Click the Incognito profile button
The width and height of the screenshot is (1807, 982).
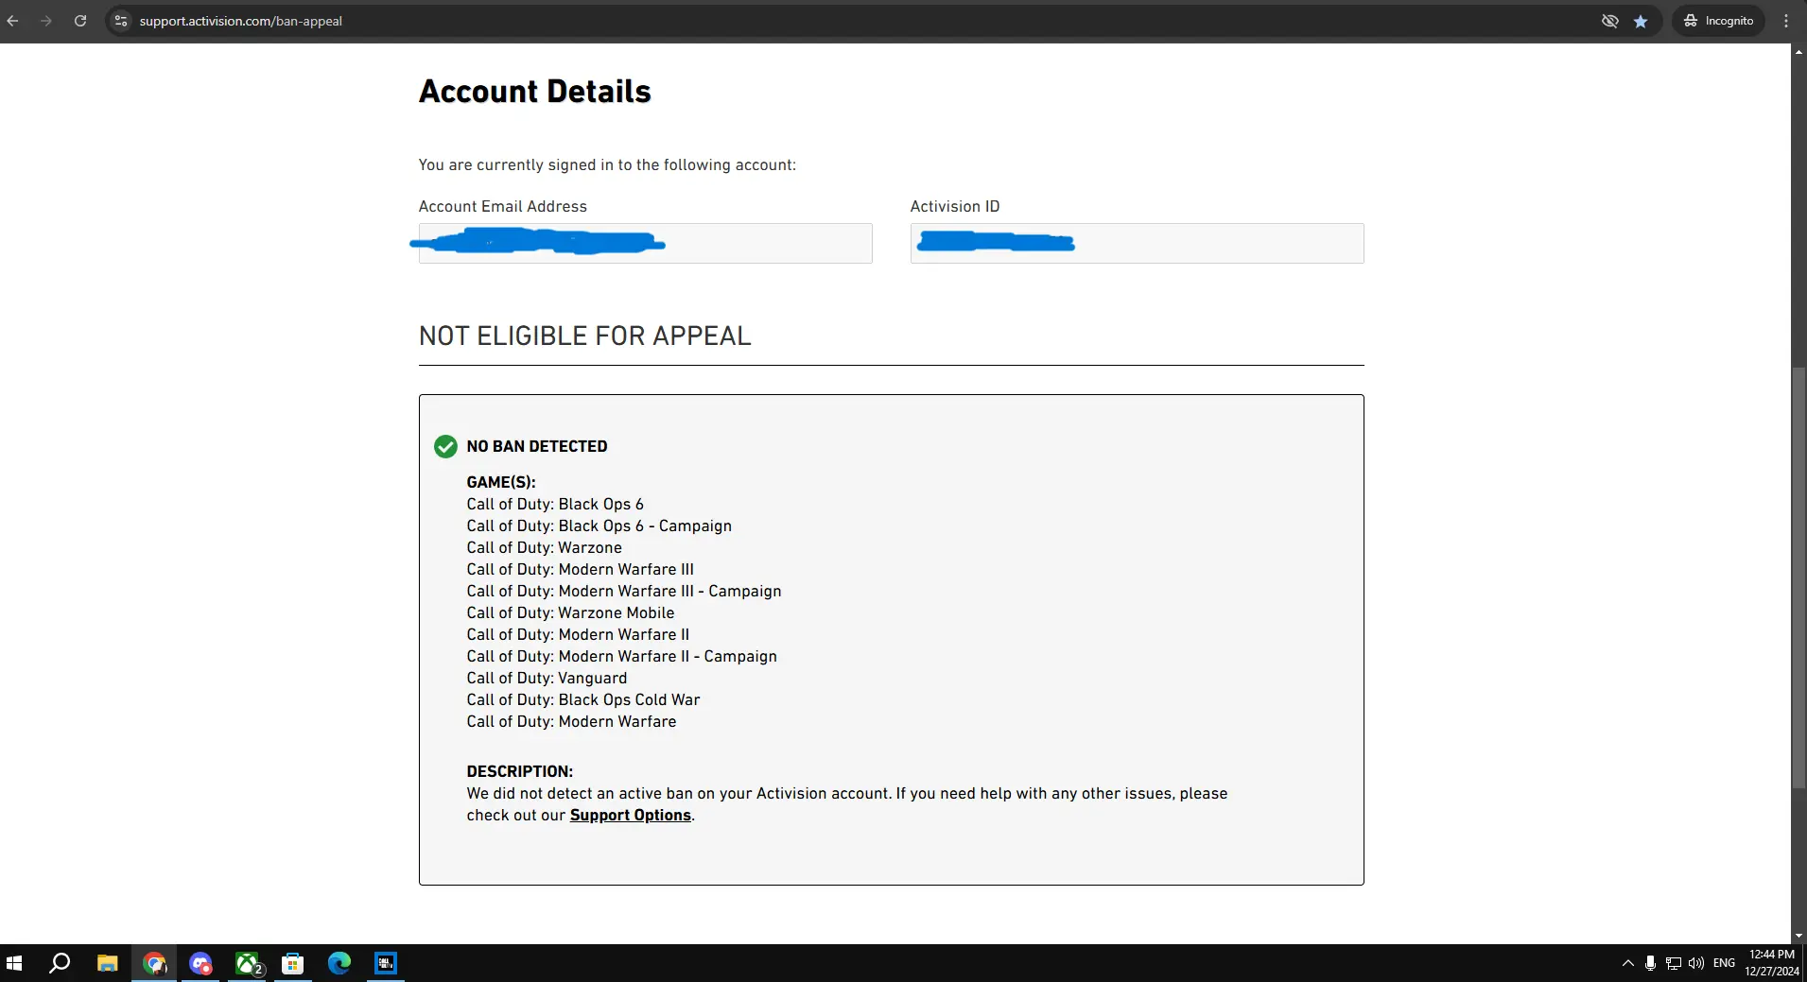1719,21
